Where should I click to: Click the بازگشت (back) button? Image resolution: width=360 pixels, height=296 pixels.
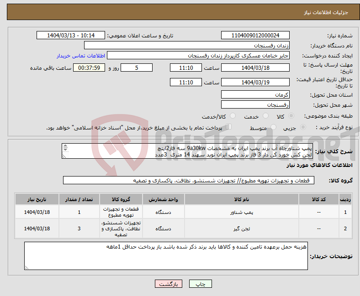pyautogui.click(x=169, y=284)
